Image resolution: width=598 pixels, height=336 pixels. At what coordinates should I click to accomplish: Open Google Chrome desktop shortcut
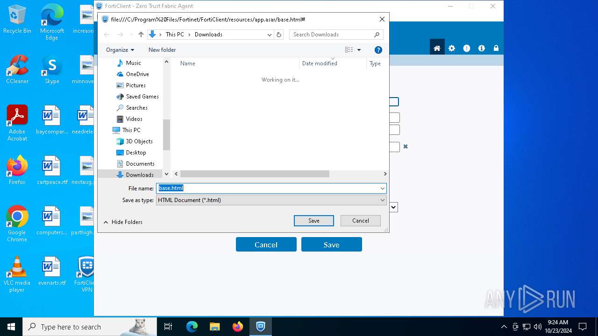pos(17,224)
